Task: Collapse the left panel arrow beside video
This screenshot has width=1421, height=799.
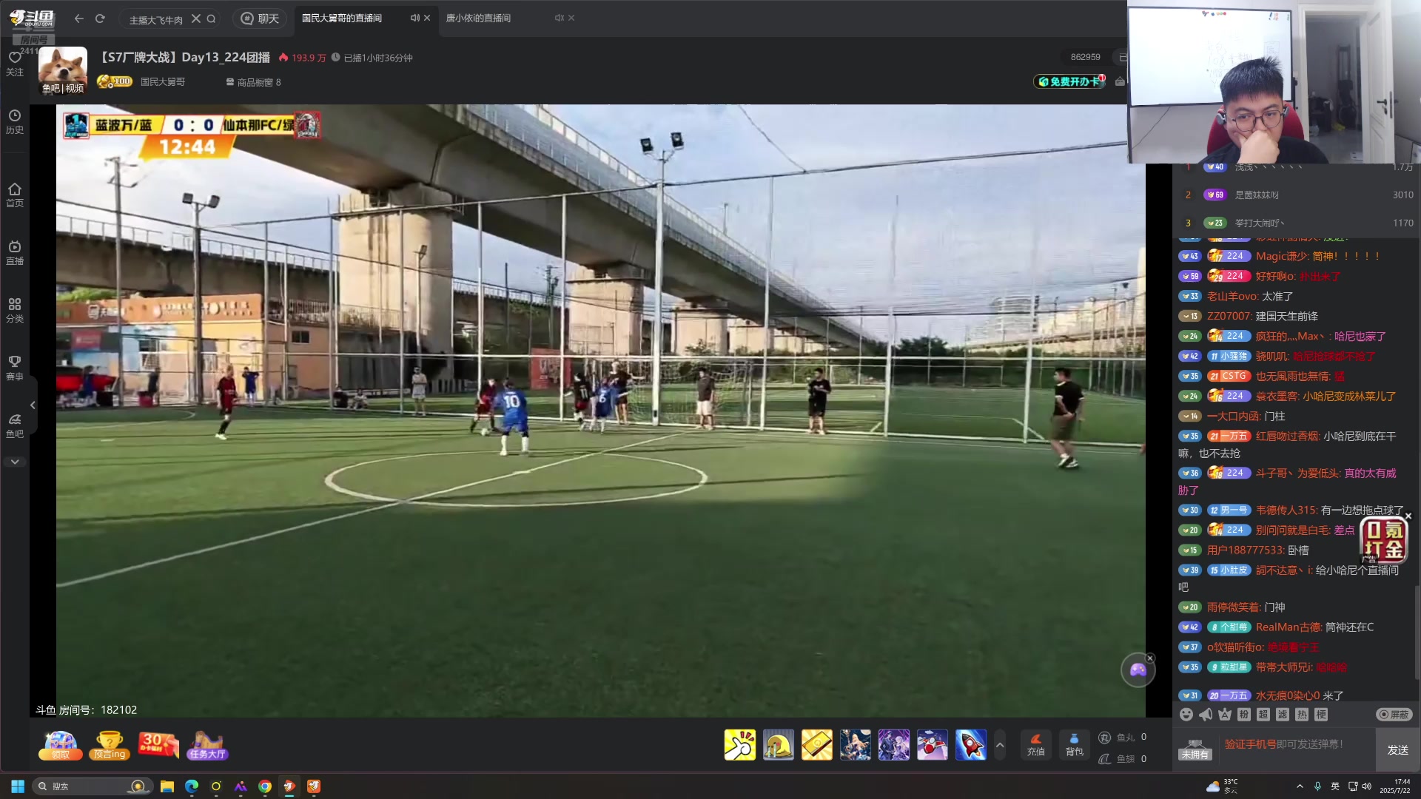Action: pos(33,405)
